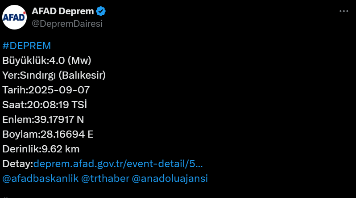Image resolution: width=356 pixels, height=198 pixels.
Task: Click the date 2025-09-07
Action: coord(59,90)
